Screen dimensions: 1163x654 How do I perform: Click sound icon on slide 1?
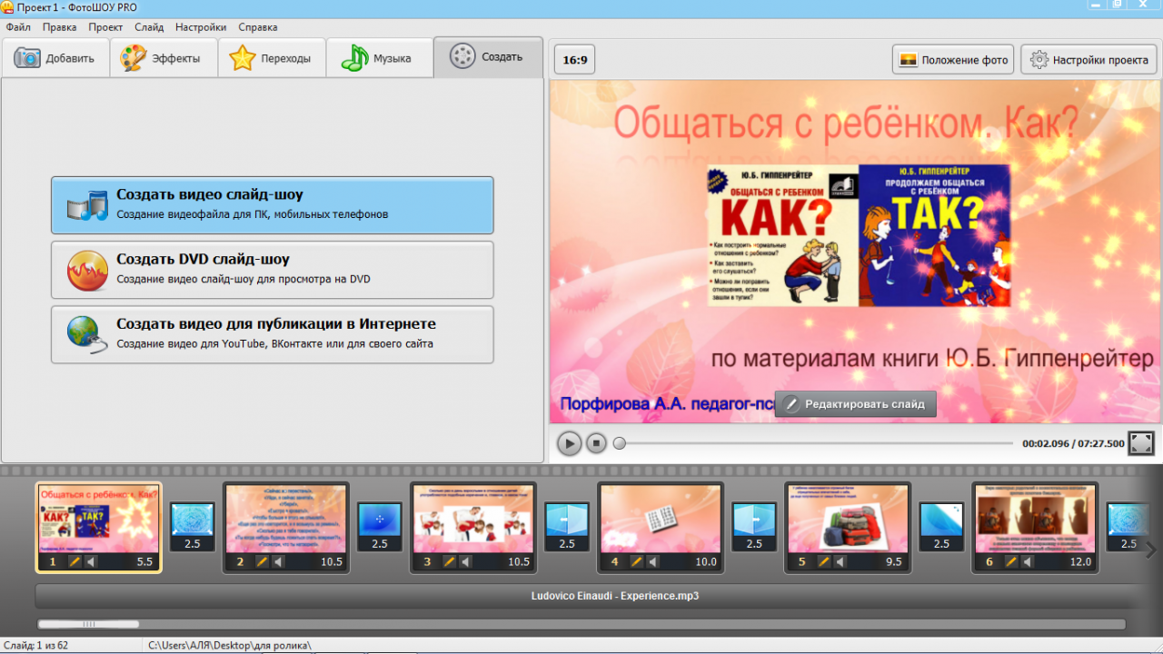pyautogui.click(x=91, y=562)
